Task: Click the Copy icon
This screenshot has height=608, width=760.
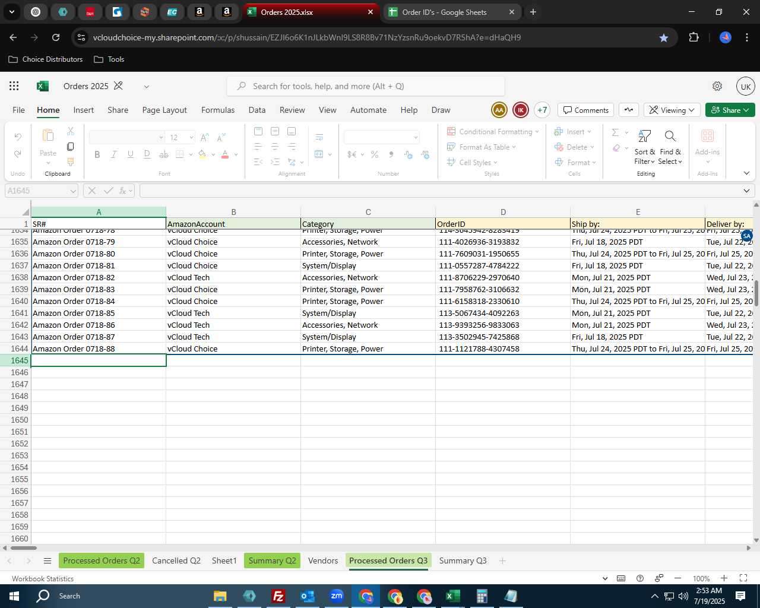Action: 71,147
